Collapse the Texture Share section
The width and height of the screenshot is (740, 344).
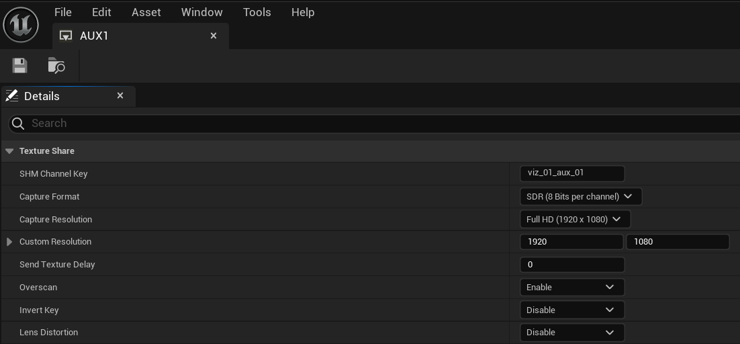9,151
